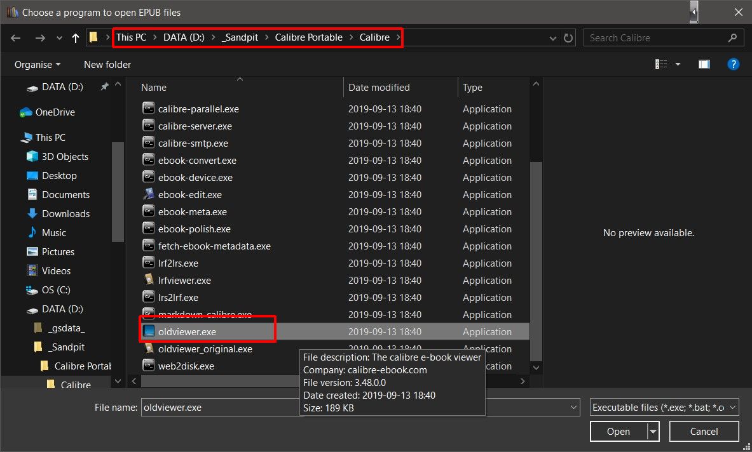Select ebook-convert.exe icon

click(x=149, y=160)
